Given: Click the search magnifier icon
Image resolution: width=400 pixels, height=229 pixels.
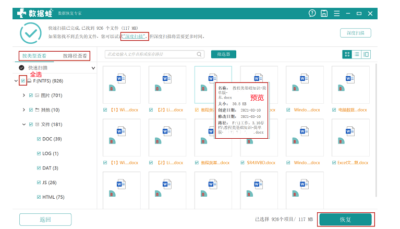Looking at the screenshot, I should tap(199, 54).
